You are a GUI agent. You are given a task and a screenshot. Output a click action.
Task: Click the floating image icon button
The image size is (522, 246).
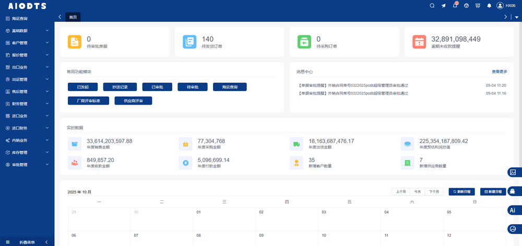(513, 172)
